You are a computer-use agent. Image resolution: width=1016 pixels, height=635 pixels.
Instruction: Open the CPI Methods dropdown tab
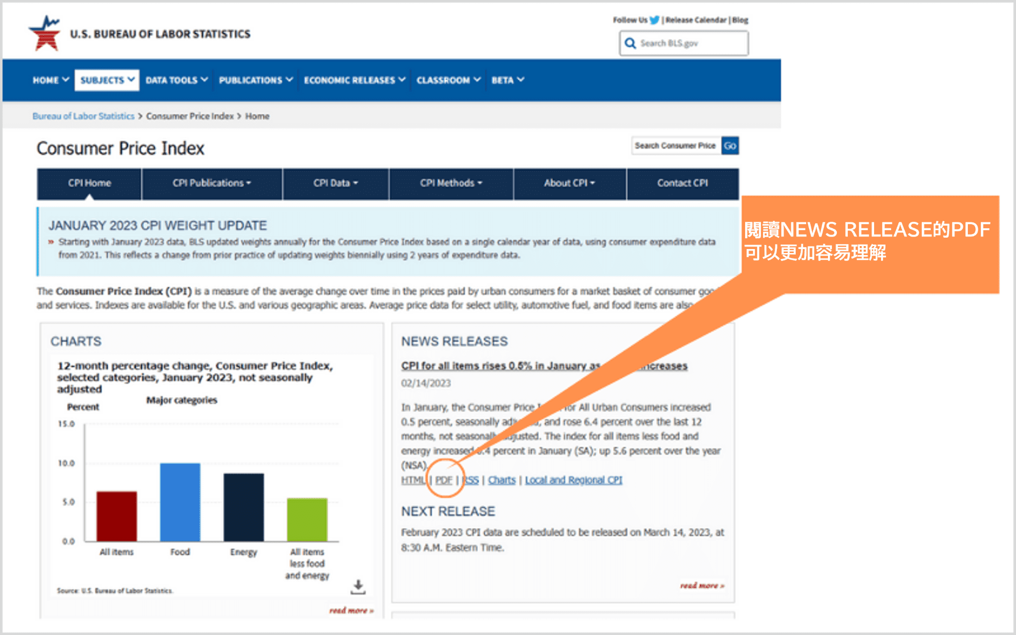pyautogui.click(x=451, y=183)
